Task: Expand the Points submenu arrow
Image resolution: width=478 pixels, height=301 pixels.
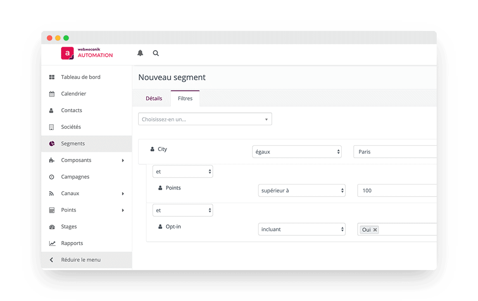Action: pos(123,210)
